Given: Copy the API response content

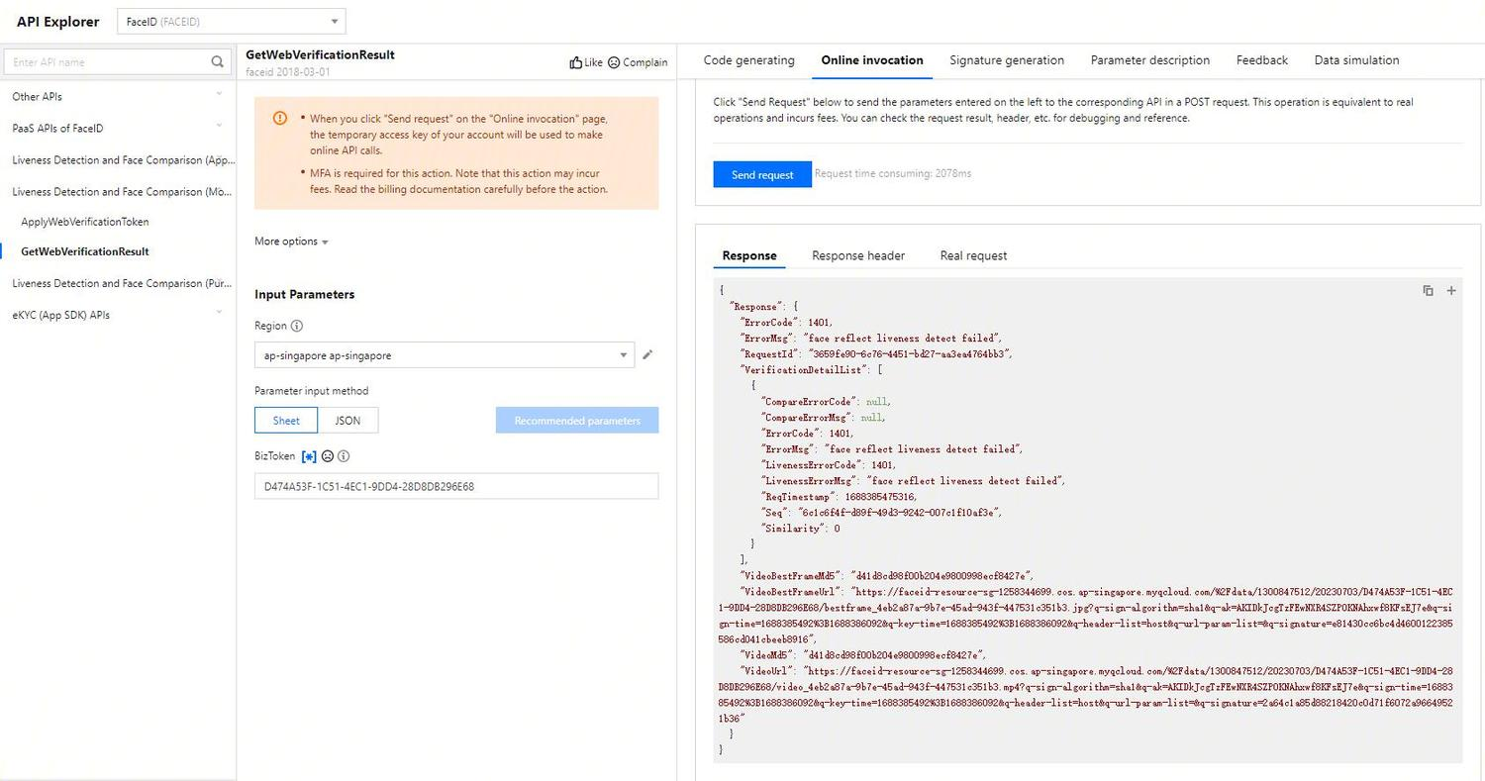Looking at the screenshot, I should tap(1428, 290).
